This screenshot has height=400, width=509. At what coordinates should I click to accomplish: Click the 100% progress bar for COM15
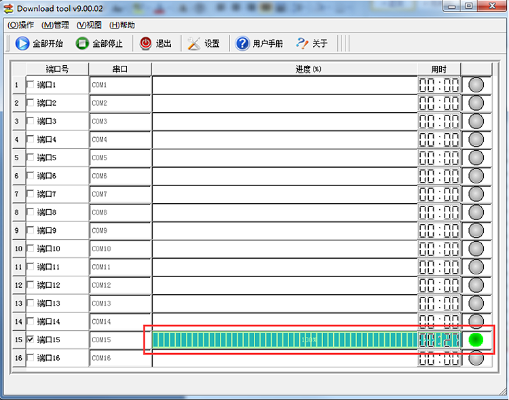284,340
